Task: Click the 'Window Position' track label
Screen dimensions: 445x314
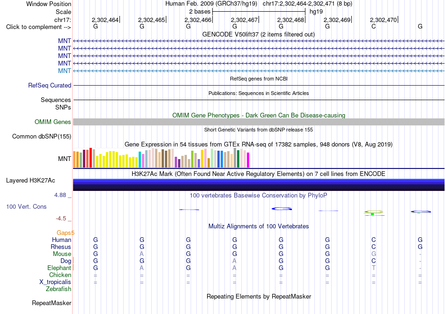Action: (49, 4)
